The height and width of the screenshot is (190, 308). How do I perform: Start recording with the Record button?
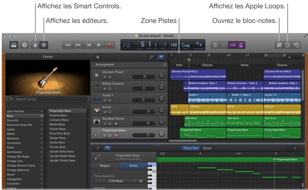click(109, 45)
